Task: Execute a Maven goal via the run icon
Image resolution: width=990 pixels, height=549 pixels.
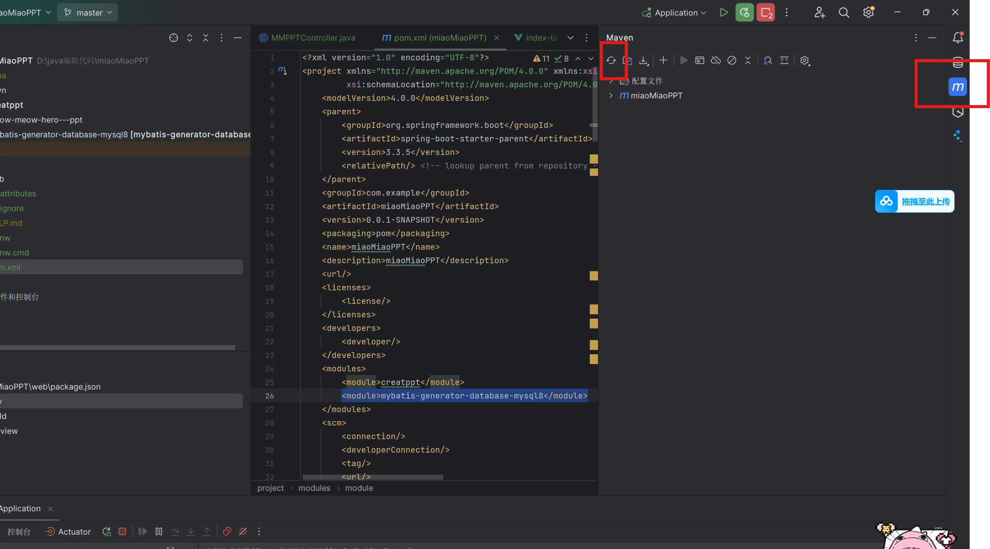Action: 684,60
